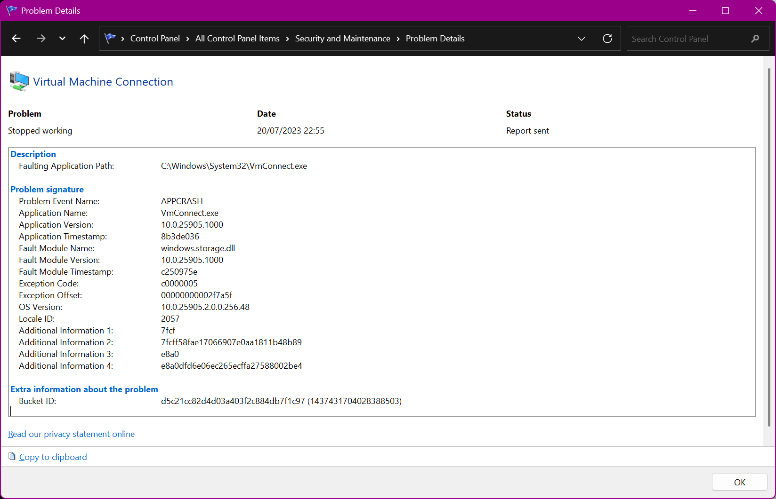Click the Problem Details title bar flag icon

point(12,10)
